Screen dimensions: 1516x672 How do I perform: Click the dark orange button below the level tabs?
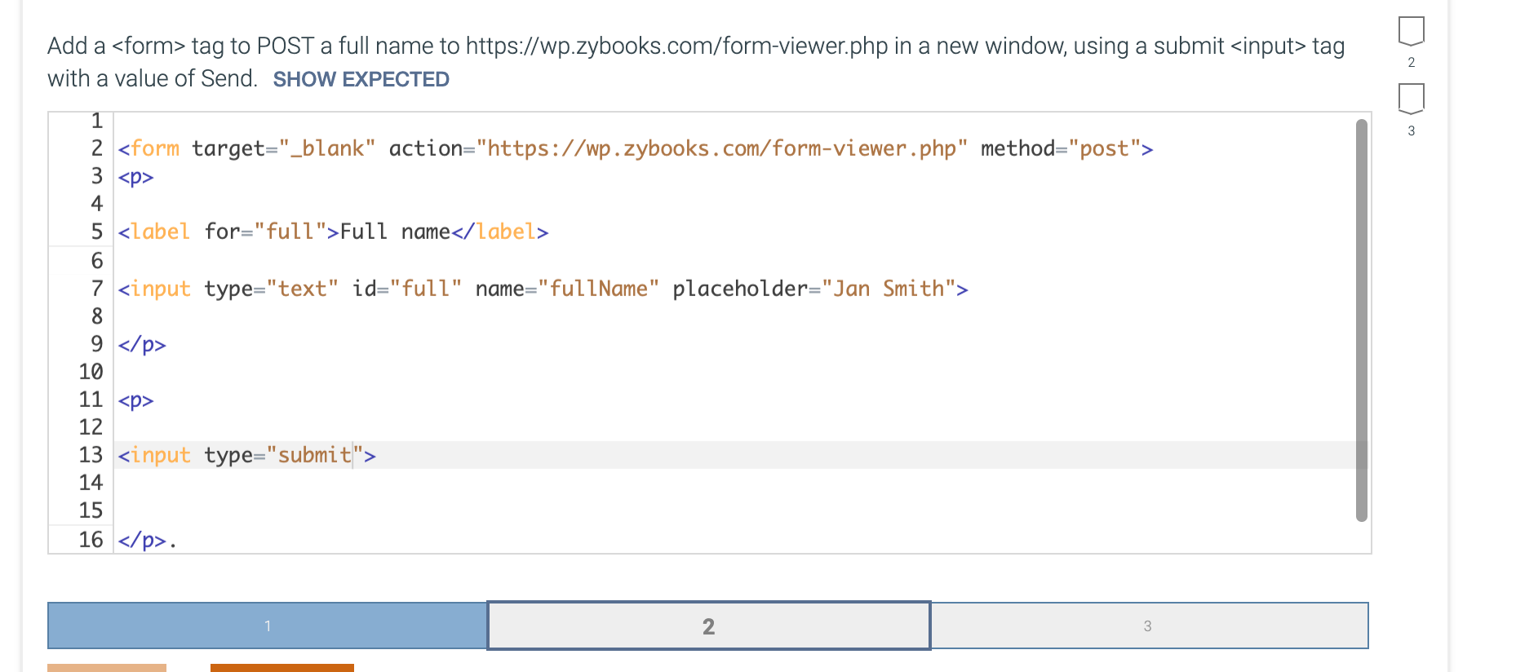(x=282, y=668)
